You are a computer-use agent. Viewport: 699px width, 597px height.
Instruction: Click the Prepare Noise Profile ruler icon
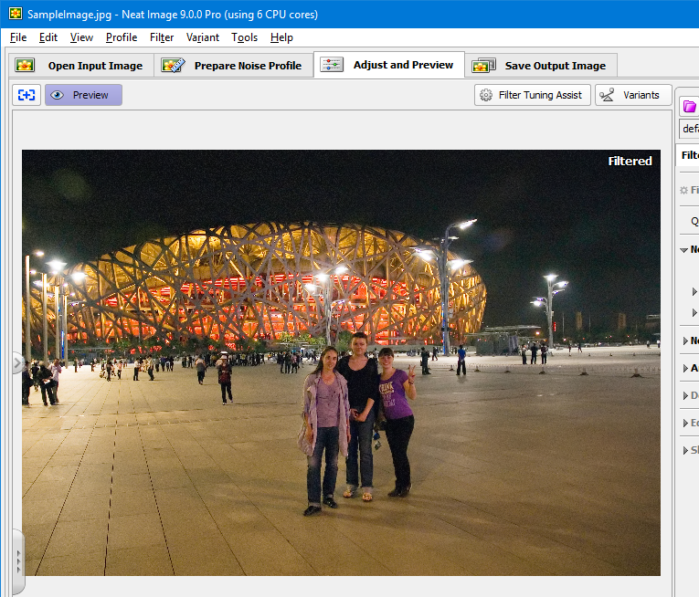173,66
